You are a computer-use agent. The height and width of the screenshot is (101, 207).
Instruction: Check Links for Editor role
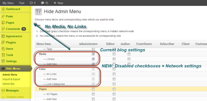(x=114, y=69)
